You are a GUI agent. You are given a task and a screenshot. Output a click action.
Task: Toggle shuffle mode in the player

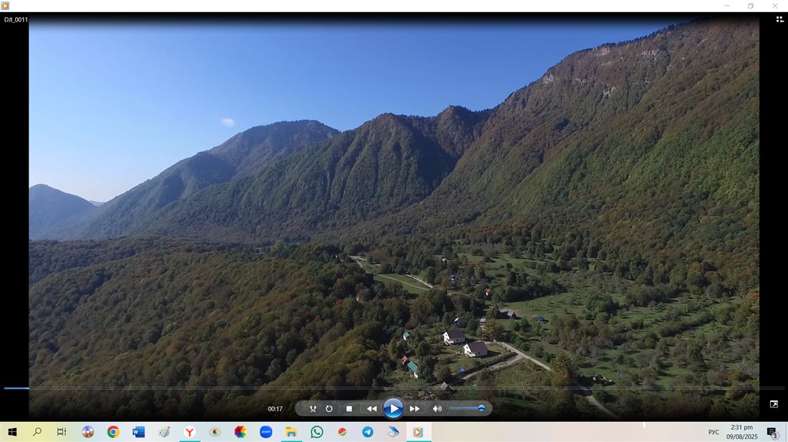tap(312, 409)
